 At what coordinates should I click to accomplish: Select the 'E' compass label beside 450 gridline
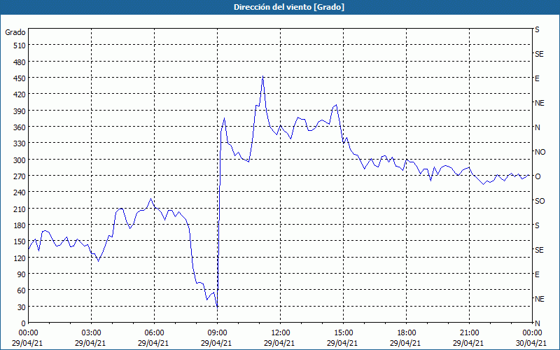pos(537,78)
